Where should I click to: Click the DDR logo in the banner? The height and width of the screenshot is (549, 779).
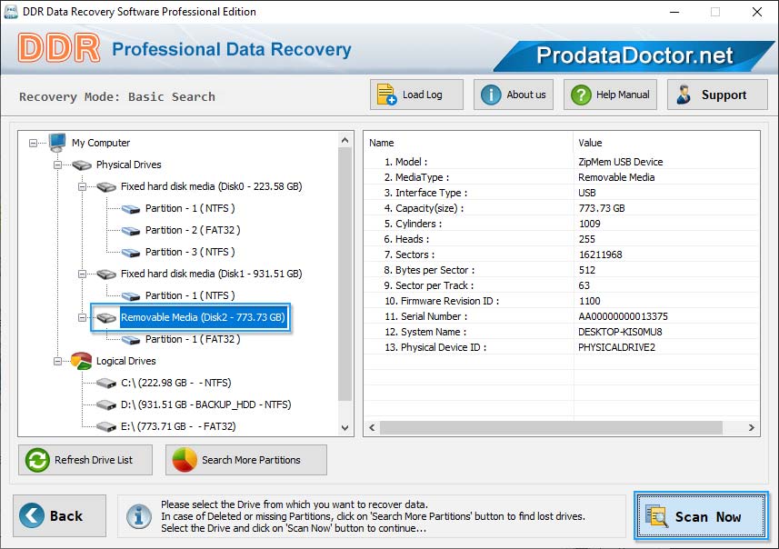59,48
